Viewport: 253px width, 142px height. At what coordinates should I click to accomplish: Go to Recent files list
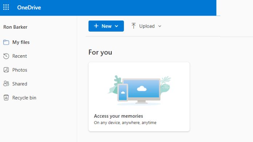point(20,56)
